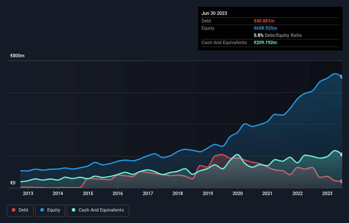Screen dimensions: 349x223
Task: Select the Equity data point at chart end
Action: click(342, 77)
